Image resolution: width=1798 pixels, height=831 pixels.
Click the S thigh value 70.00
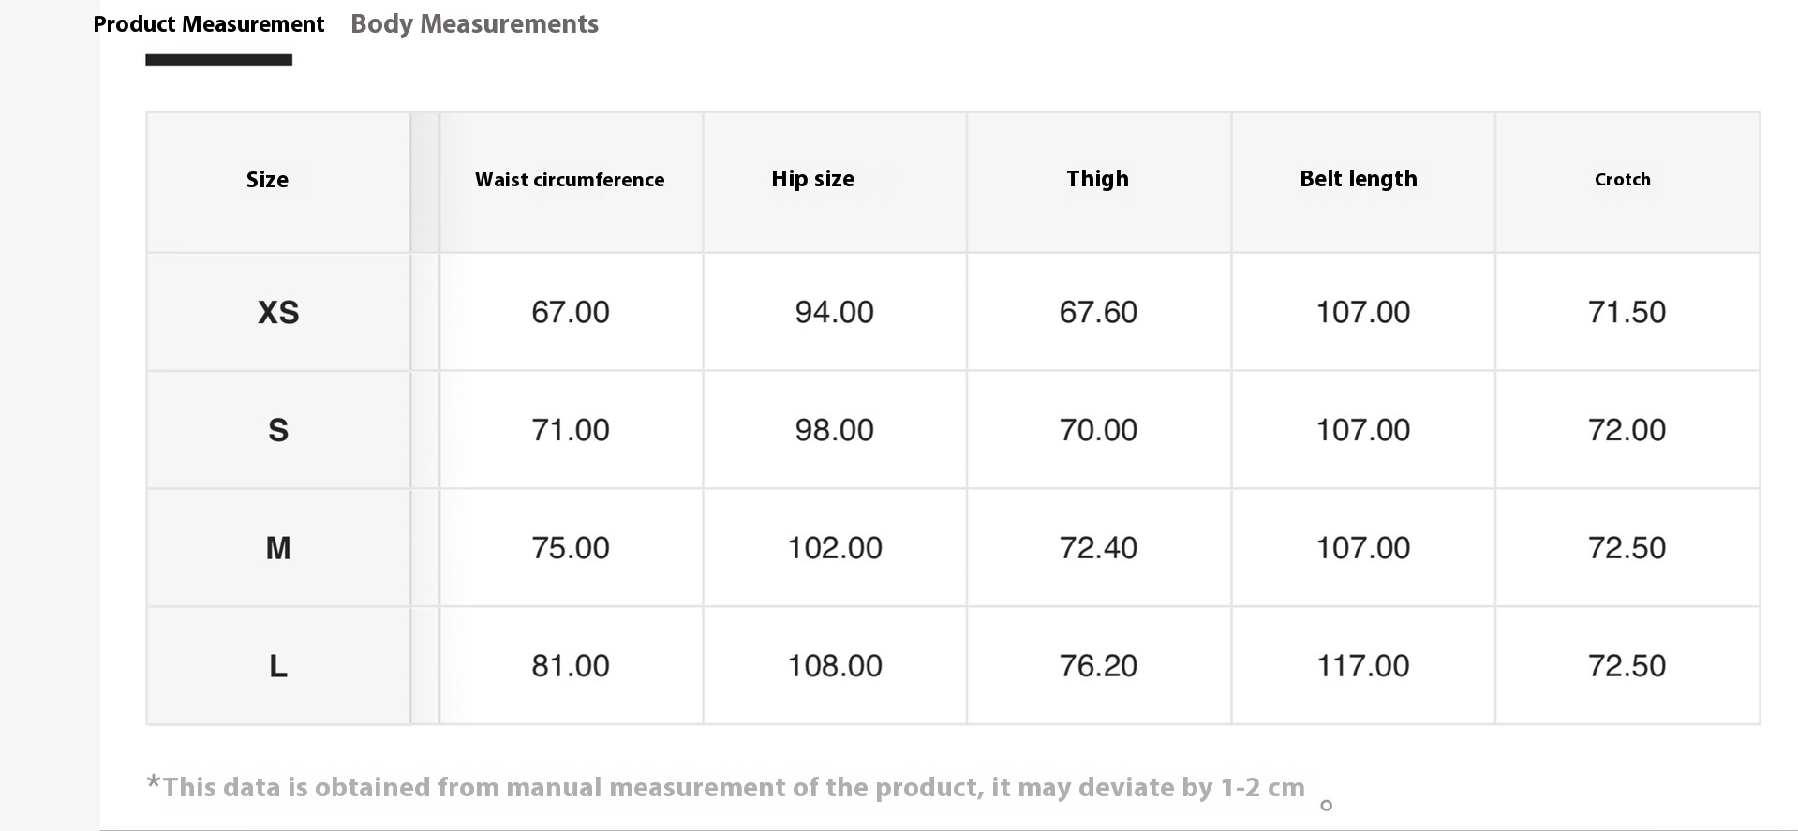(x=1098, y=430)
